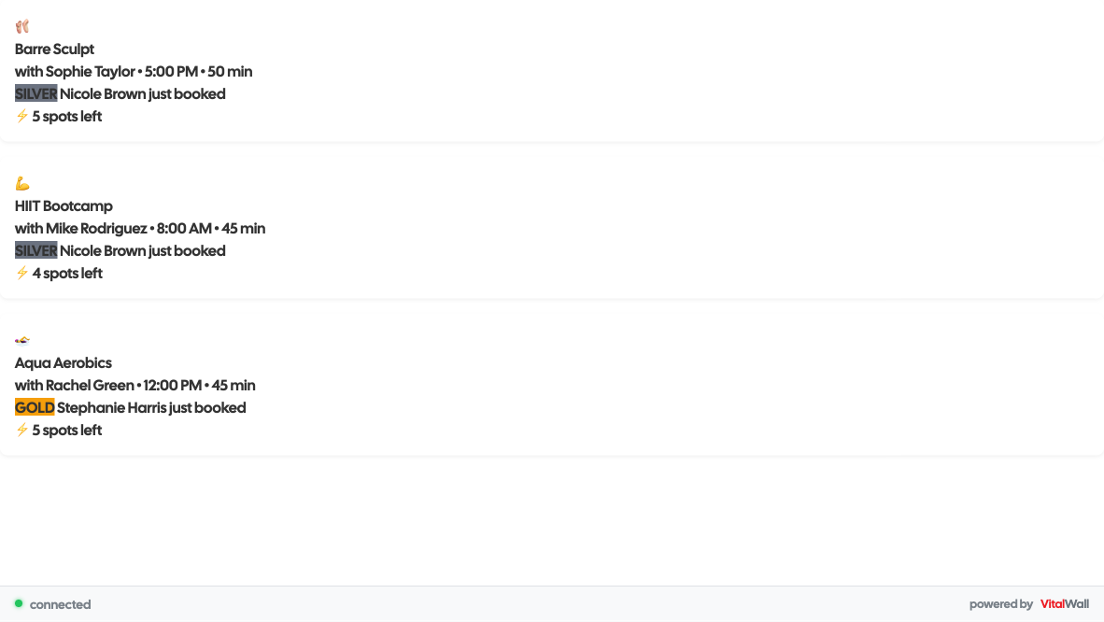Open the Barre Sculpt class title
Viewport: 1104px width, 622px height.
click(54, 49)
